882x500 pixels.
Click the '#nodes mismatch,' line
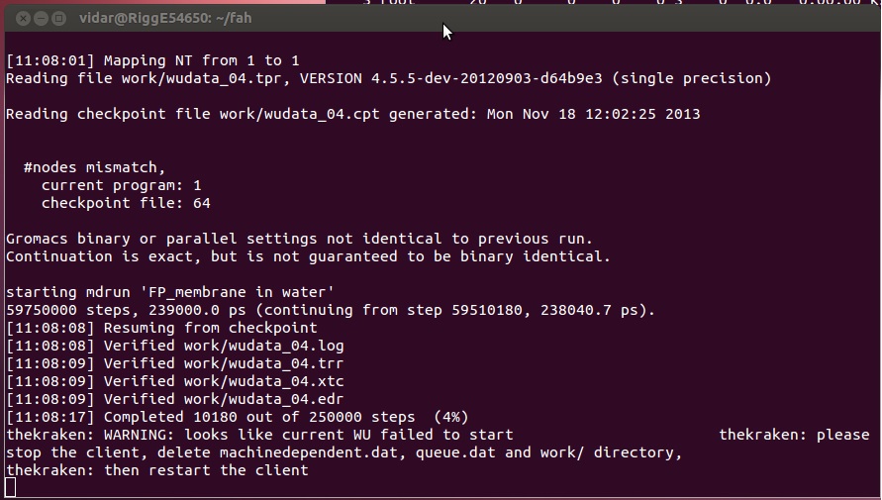coord(94,167)
